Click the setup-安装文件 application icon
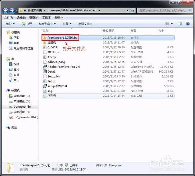This screenshot has height=176, width=195. coord(45,86)
